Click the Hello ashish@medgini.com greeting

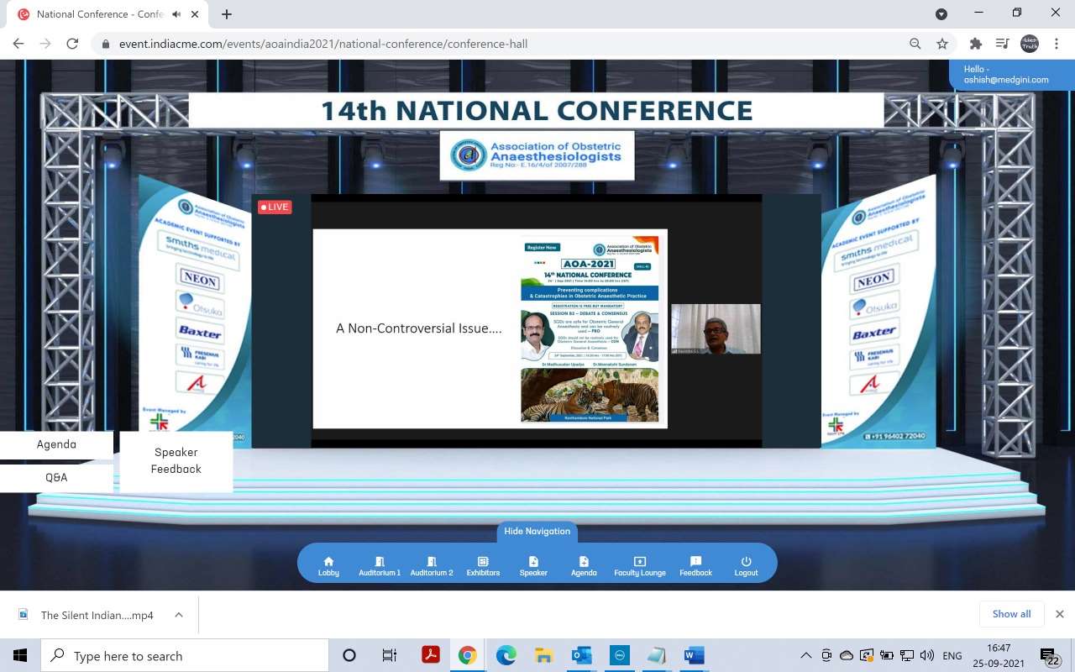coord(1012,75)
